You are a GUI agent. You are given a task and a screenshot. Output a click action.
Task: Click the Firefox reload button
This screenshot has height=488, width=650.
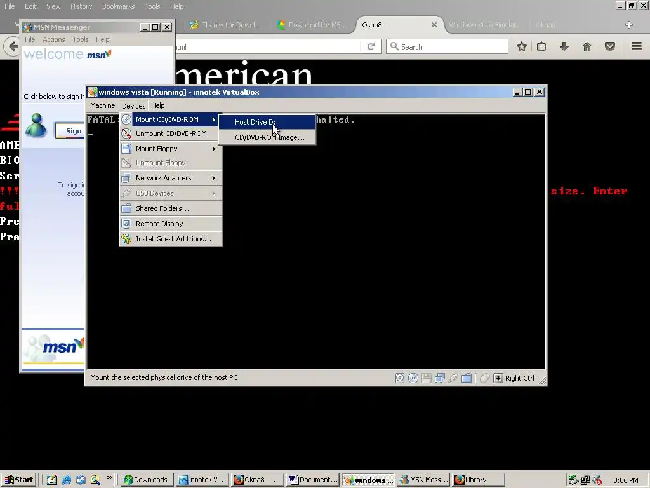[371, 47]
